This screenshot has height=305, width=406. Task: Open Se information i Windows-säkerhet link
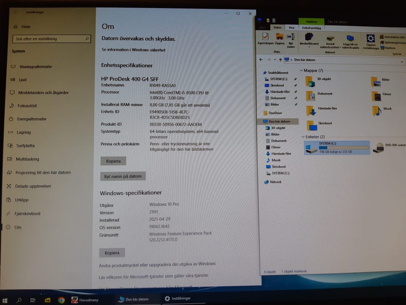tap(133, 50)
